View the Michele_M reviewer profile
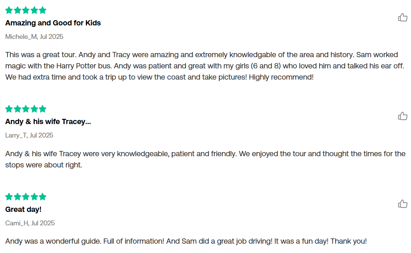The image size is (411, 253). [21, 37]
